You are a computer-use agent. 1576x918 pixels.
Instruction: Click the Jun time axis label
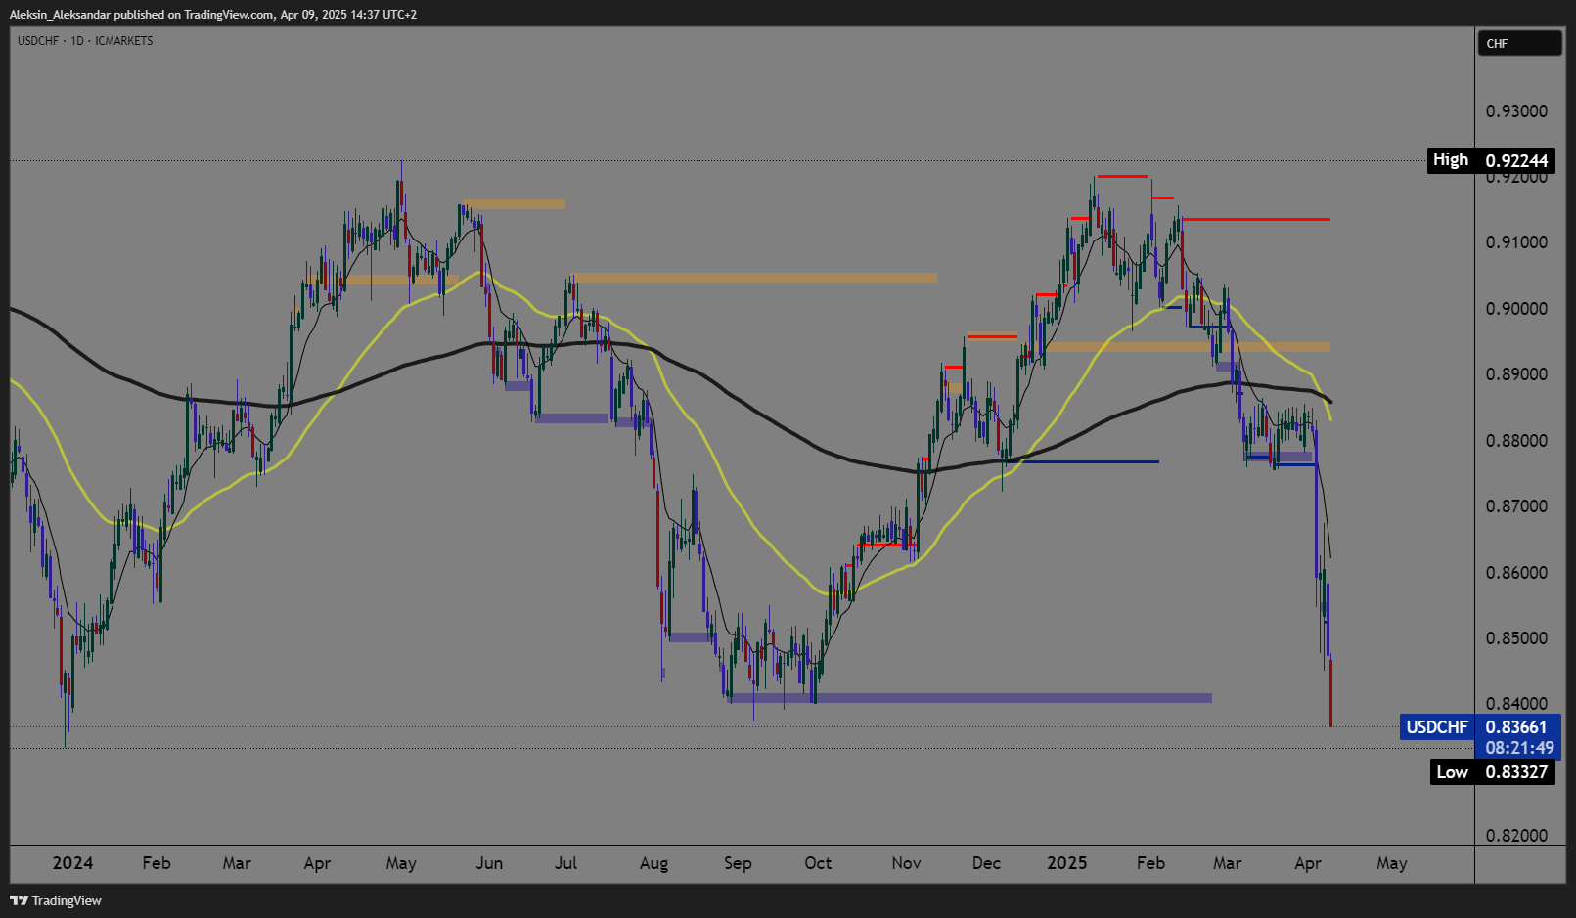[489, 863]
